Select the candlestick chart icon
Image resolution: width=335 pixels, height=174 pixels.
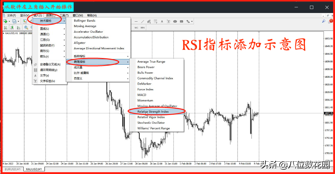[12, 28]
